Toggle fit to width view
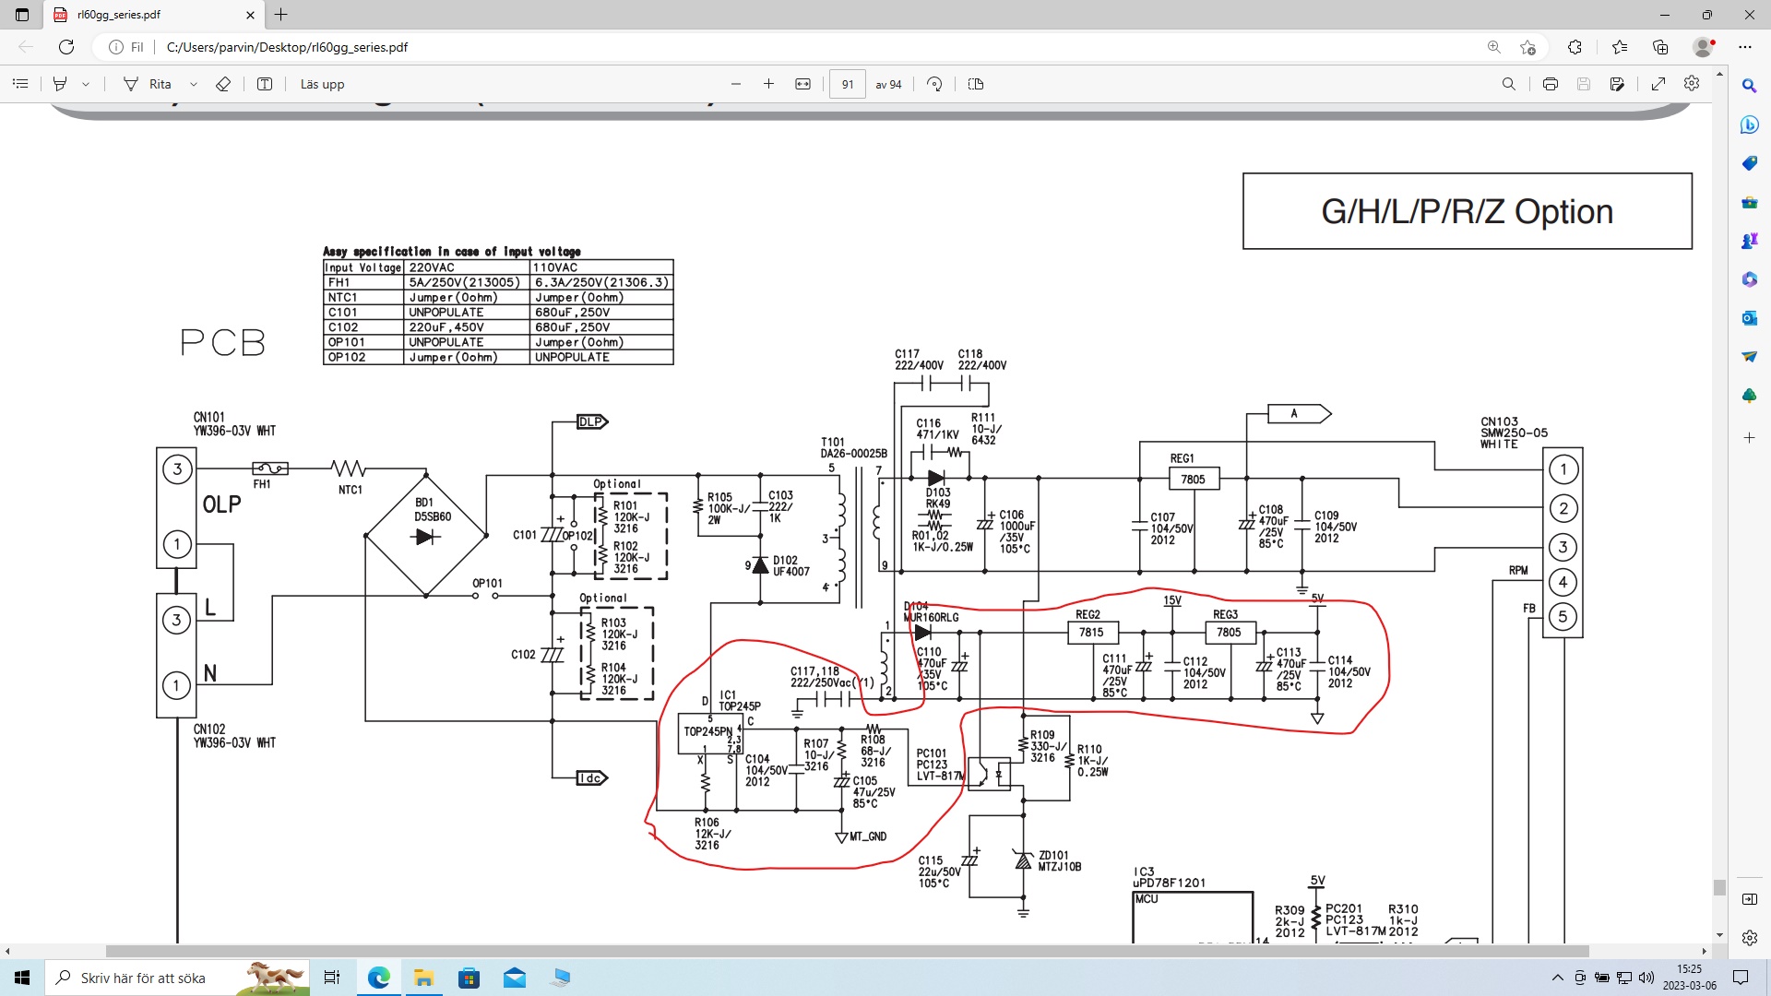The height and width of the screenshot is (996, 1771). coord(802,84)
